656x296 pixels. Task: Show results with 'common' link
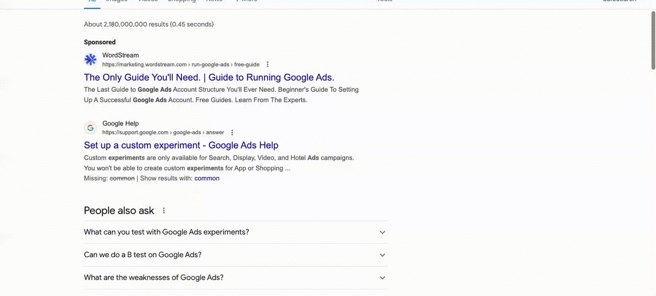(x=207, y=179)
